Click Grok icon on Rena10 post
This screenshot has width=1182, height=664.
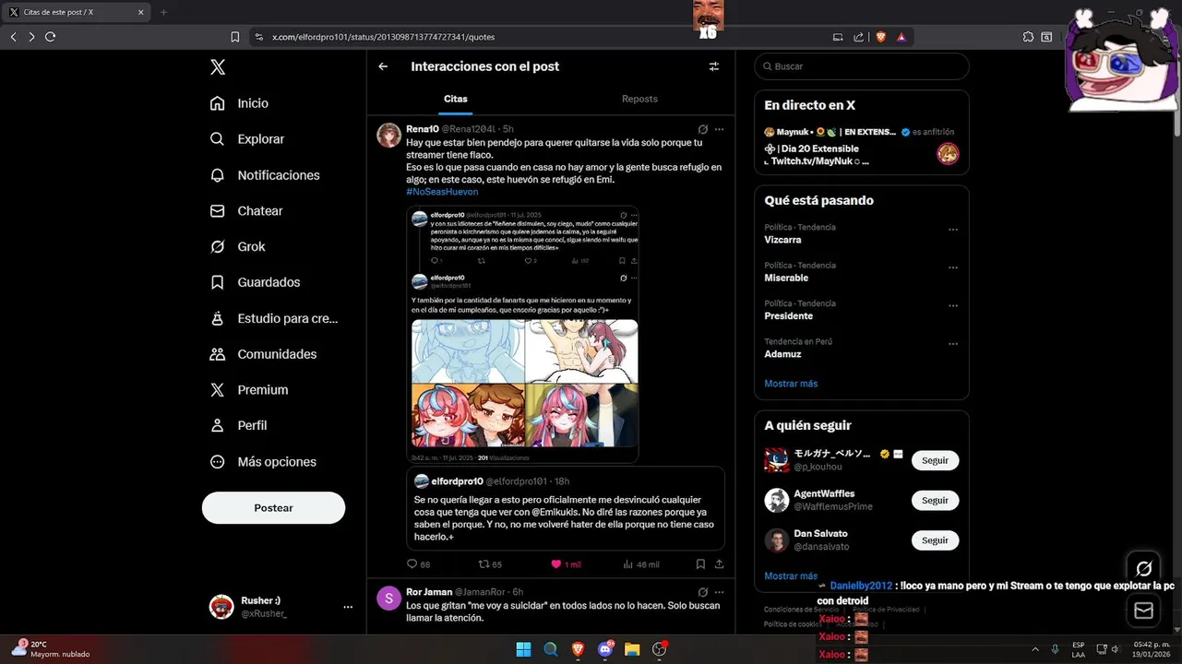coord(703,129)
